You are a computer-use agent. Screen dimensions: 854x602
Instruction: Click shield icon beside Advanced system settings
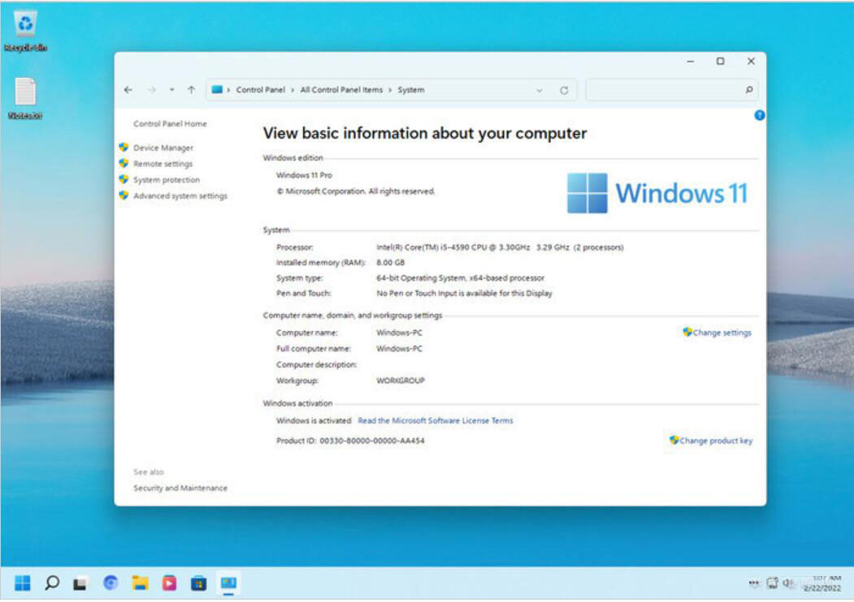(x=124, y=196)
